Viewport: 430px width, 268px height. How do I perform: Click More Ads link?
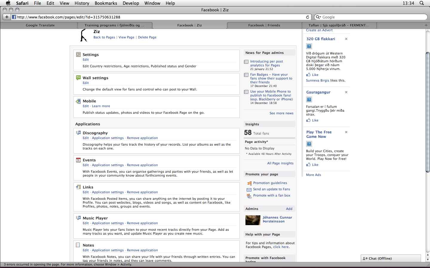314,175
